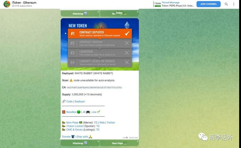The height and width of the screenshot is (148, 241).
Task: Click the bottom New Pepe button
Action: [119, 143]
